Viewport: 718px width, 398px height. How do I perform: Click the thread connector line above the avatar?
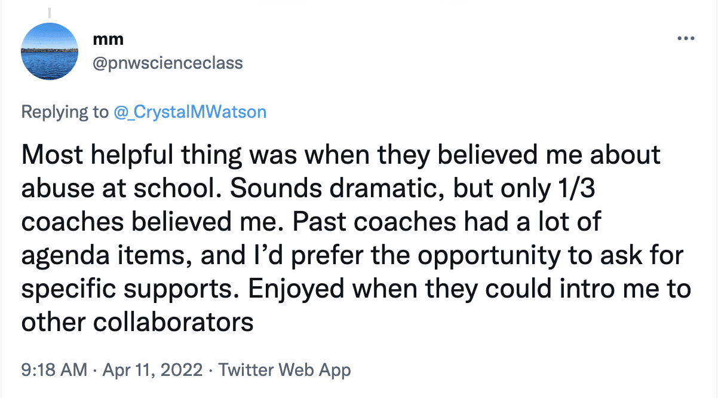pos(50,12)
